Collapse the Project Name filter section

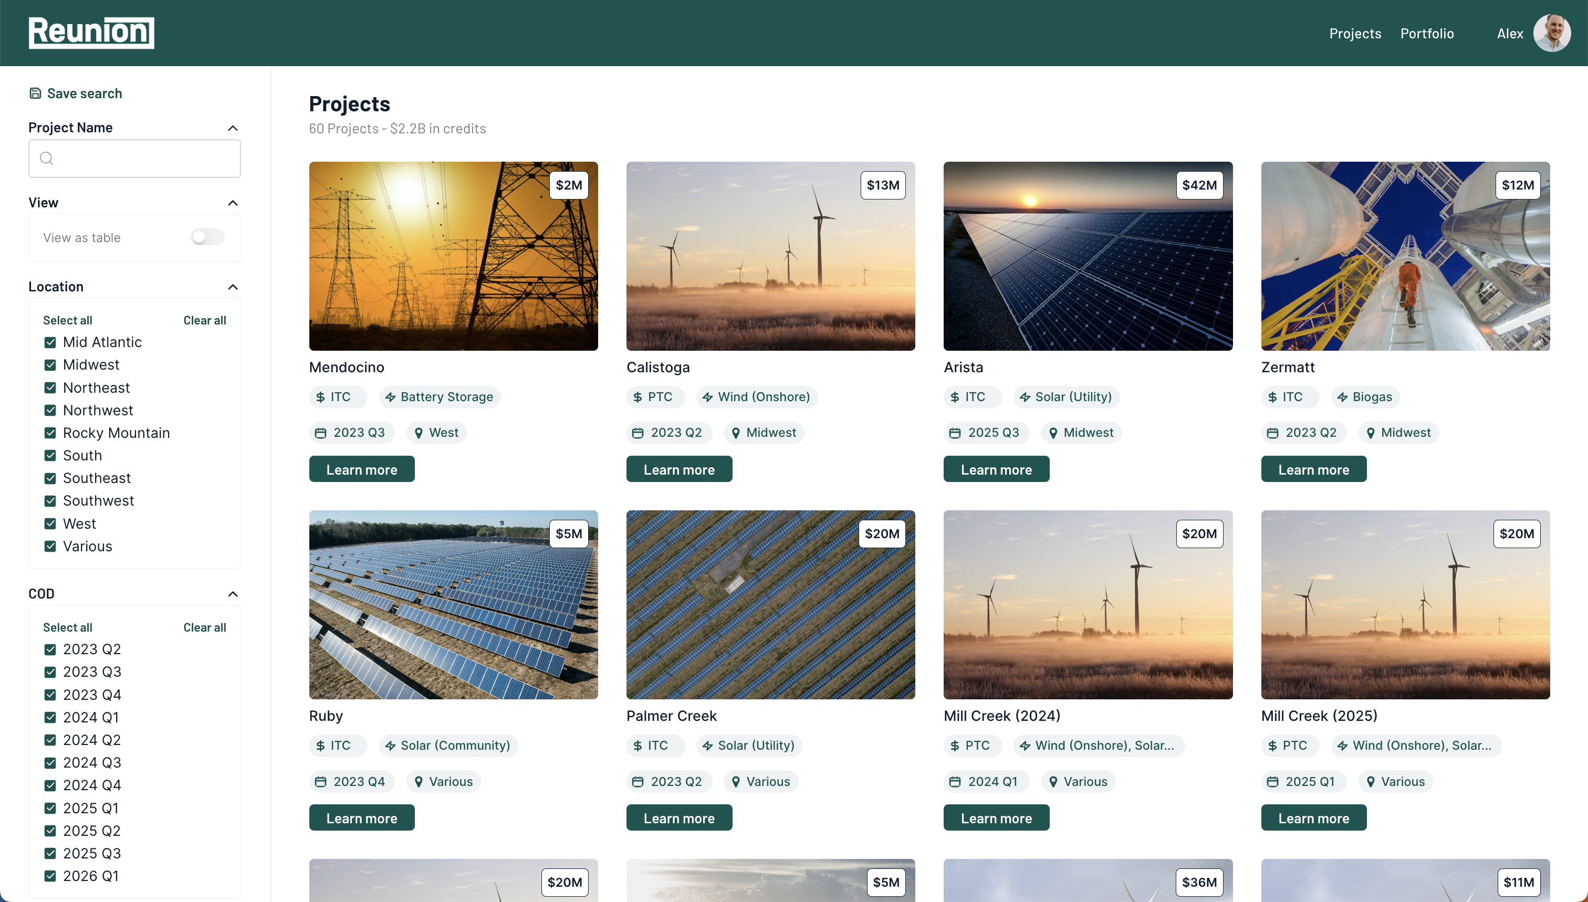point(233,128)
